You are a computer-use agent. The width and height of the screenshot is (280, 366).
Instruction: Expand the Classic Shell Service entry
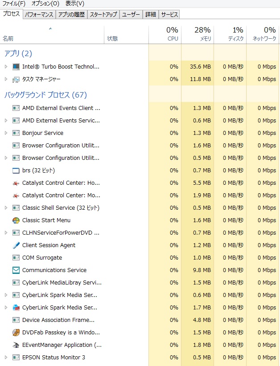6,208
